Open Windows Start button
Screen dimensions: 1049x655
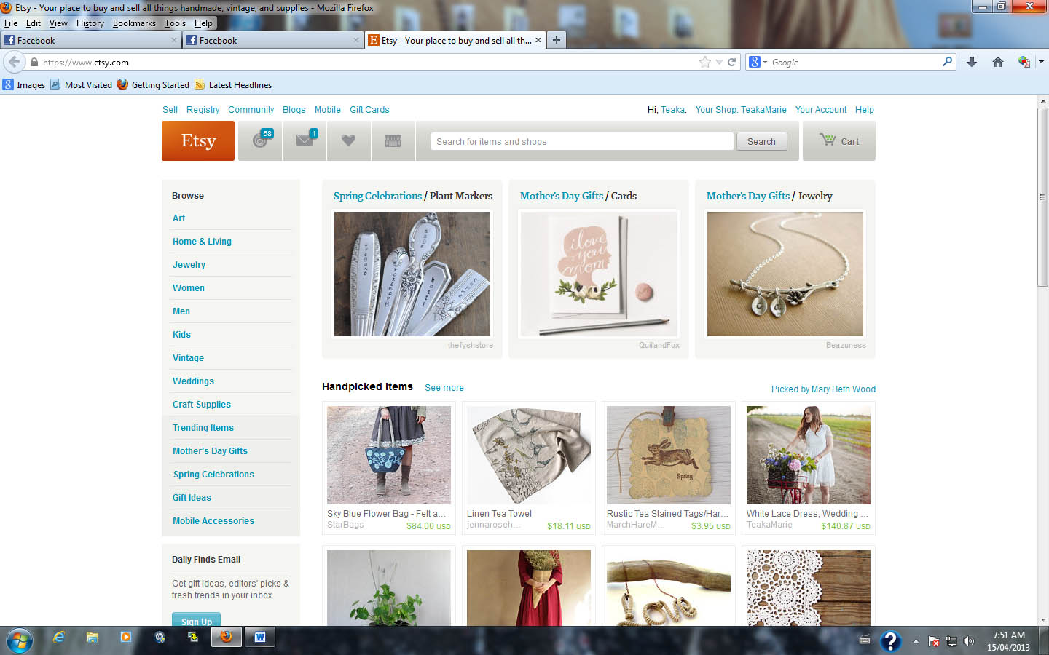coord(20,640)
